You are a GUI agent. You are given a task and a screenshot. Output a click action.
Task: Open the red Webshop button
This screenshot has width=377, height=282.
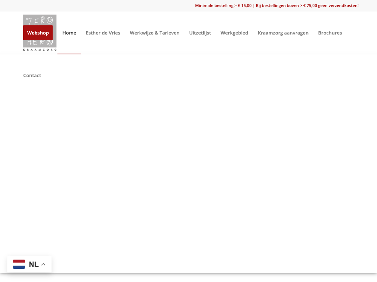[x=38, y=33]
